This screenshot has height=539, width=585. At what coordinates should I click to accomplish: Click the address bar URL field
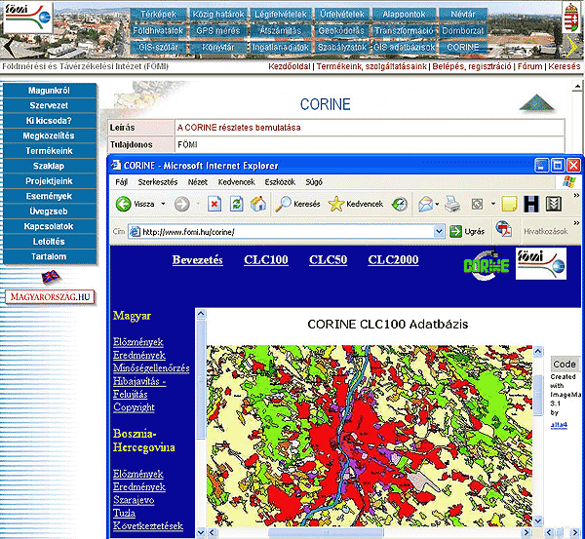coord(283,232)
